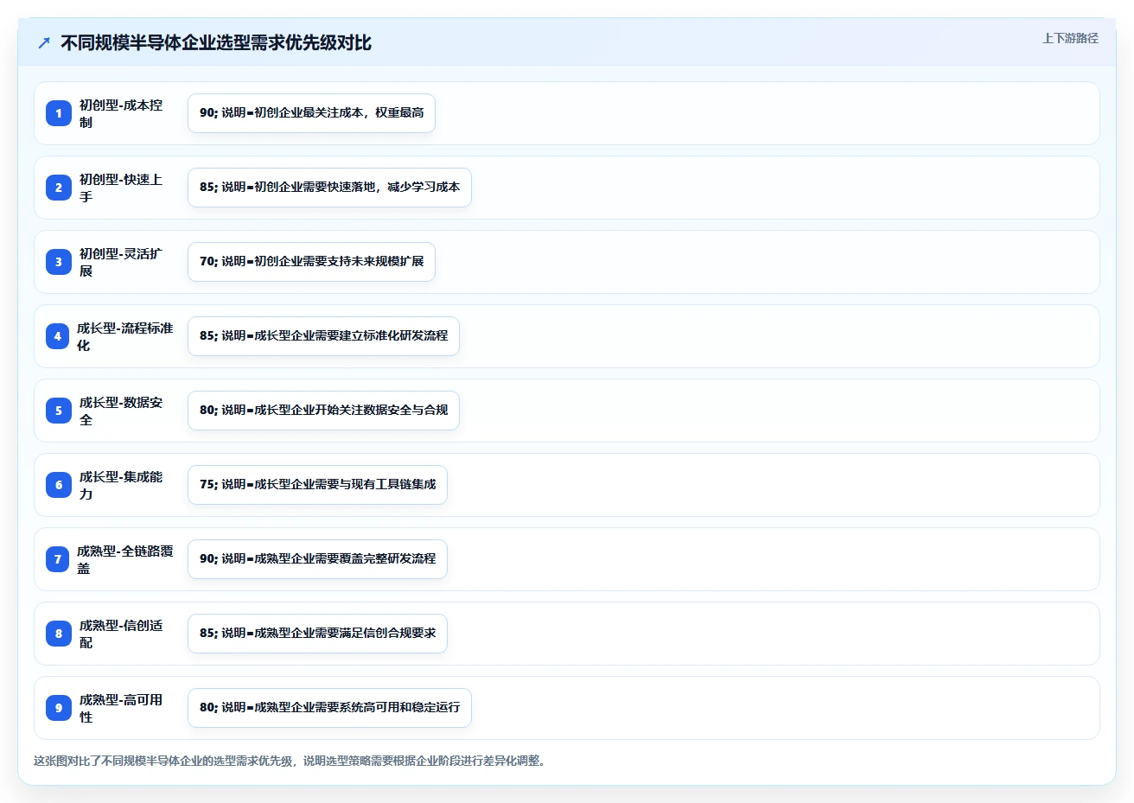Select the 成熟型-全链路覆盖 row label

[x=124, y=559]
